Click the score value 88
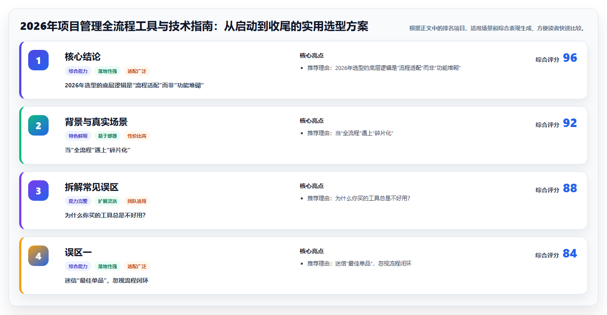This screenshot has height=315, width=607. coord(570,188)
